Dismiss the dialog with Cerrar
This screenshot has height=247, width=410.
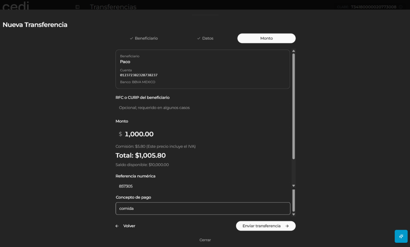205,240
